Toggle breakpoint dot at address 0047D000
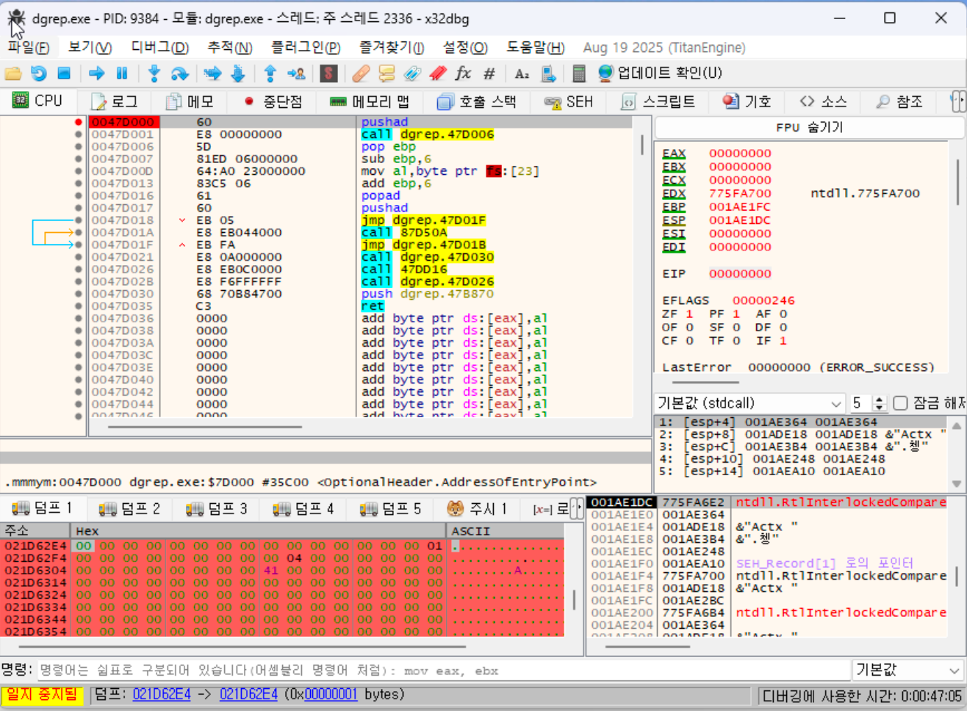967x711 pixels. pos(79,122)
